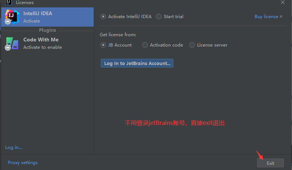Image resolution: width=292 pixels, height=170 pixels.
Task: Click the minus badge on Code With Me icon
Action: click(x=8, y=48)
